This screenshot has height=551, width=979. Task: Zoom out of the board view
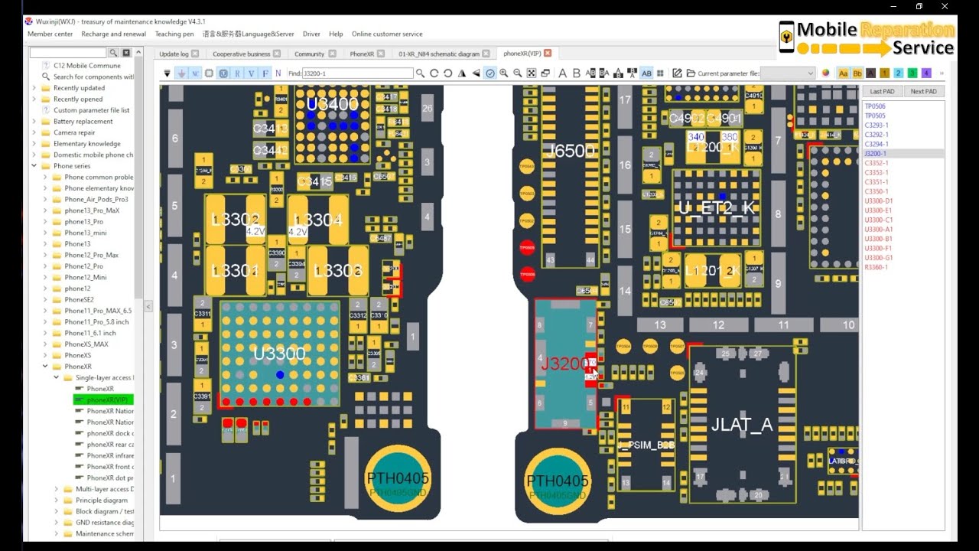(x=518, y=73)
